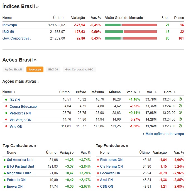Image resolution: width=186 pixels, height=191 pixels.
Task: Click green arrow next to Magazine Luiza
Action: click(5, 173)
